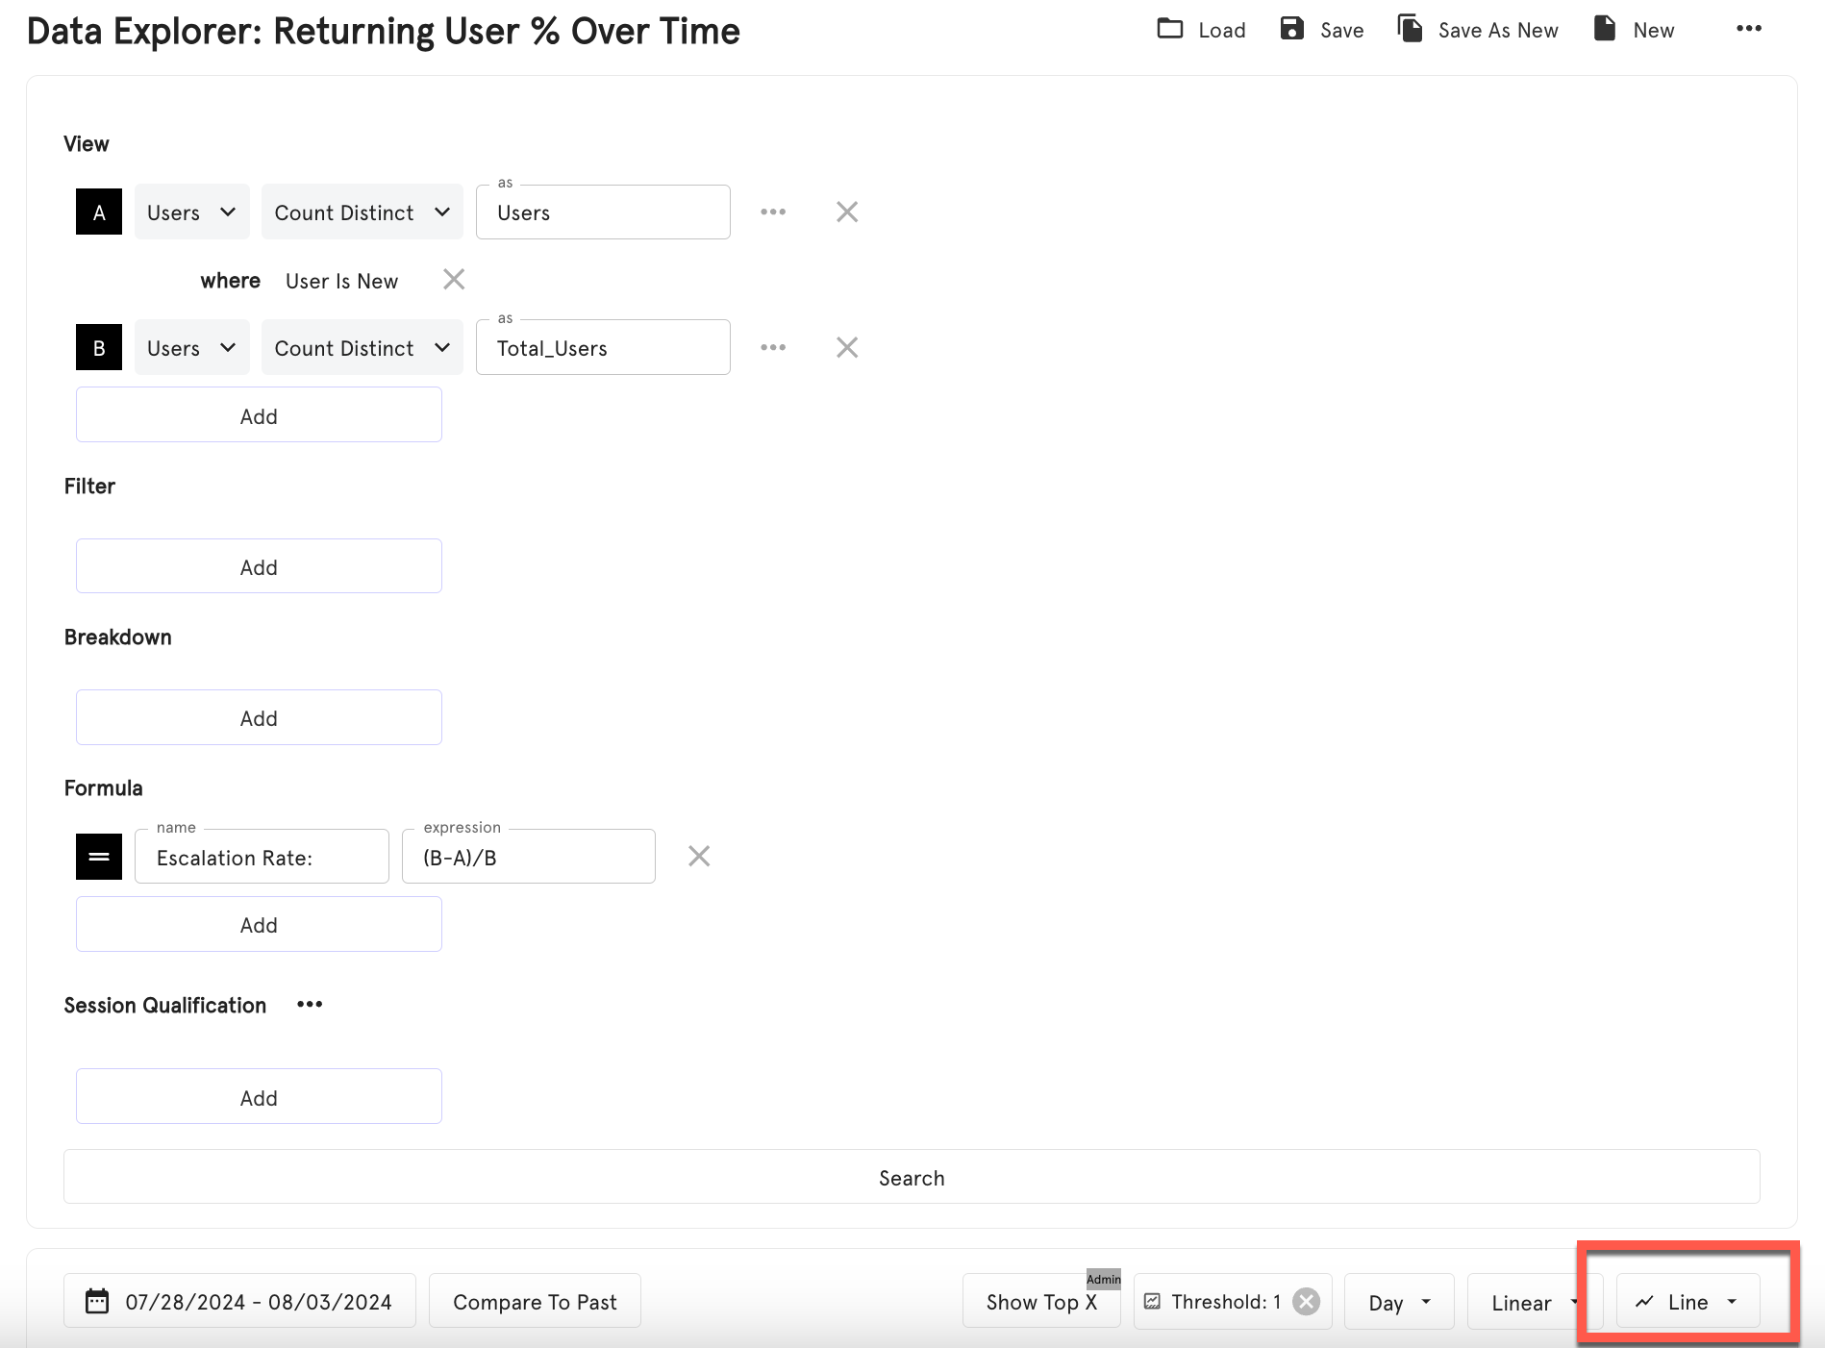Clear the Threshold with its X icon
Viewport: 1825px width, 1348px height.
coord(1306,1302)
